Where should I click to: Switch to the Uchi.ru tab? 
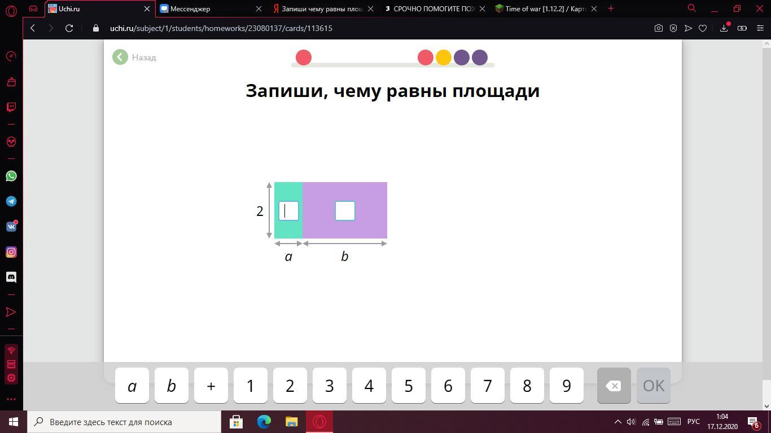click(x=99, y=9)
